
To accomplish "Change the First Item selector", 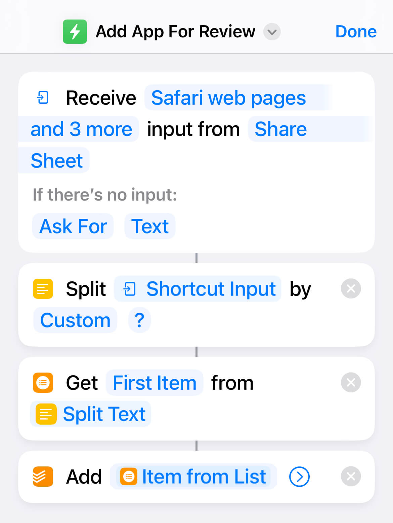I will [155, 383].
